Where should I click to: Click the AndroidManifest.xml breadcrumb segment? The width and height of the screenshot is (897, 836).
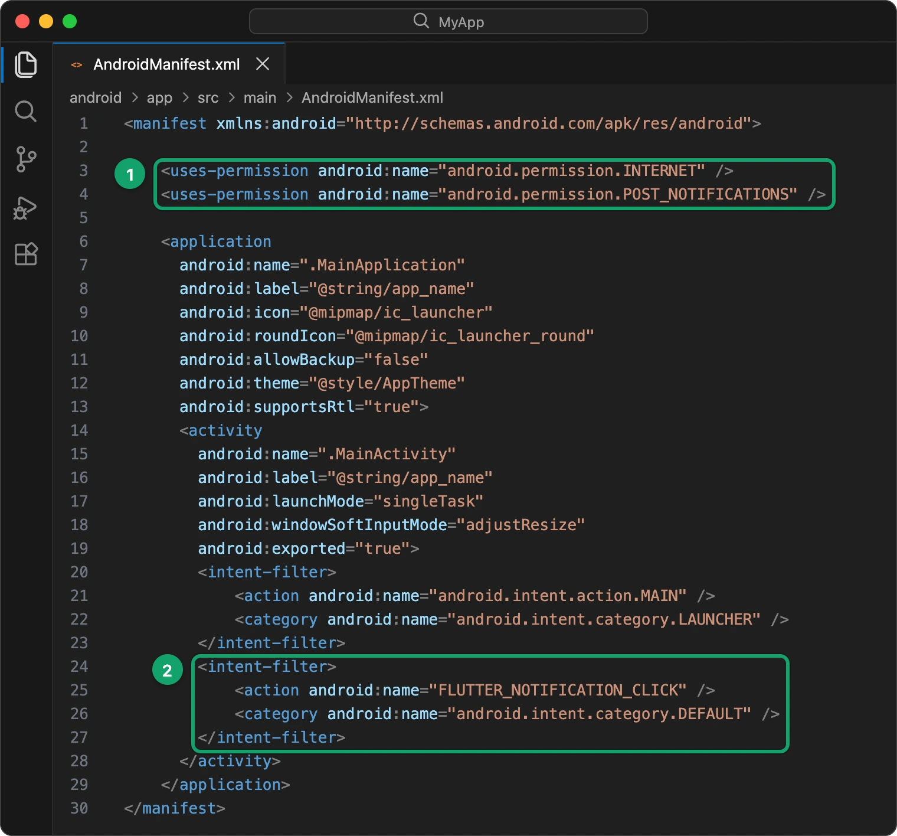click(x=372, y=97)
